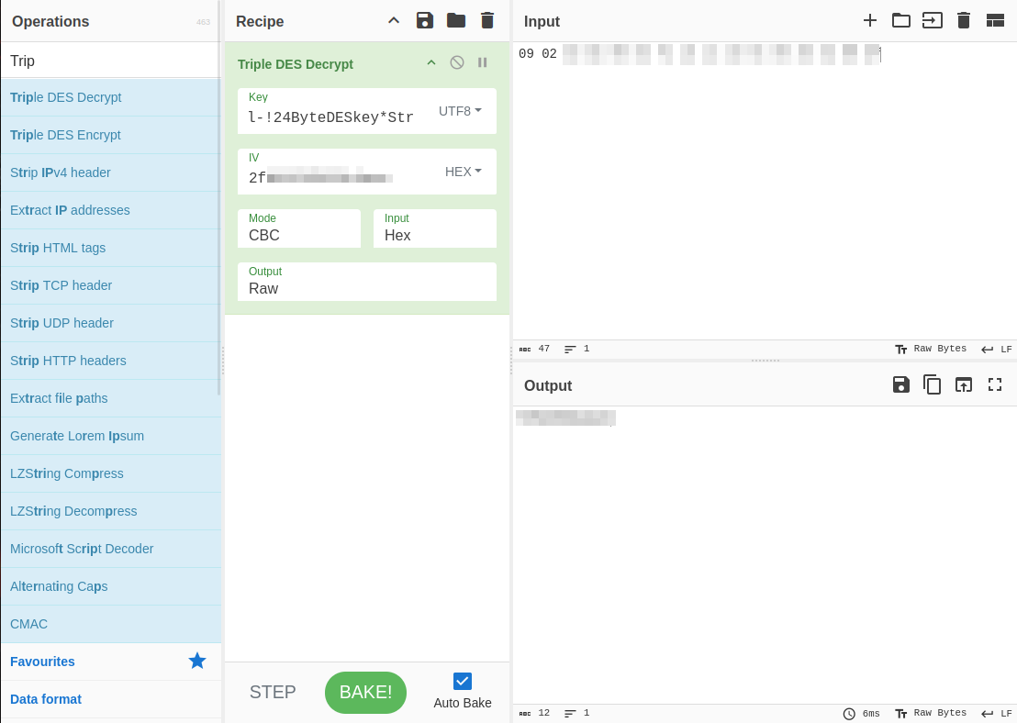Set a breakpoint on Triple DES Decrypt
This screenshot has width=1017, height=723.
[x=483, y=62]
